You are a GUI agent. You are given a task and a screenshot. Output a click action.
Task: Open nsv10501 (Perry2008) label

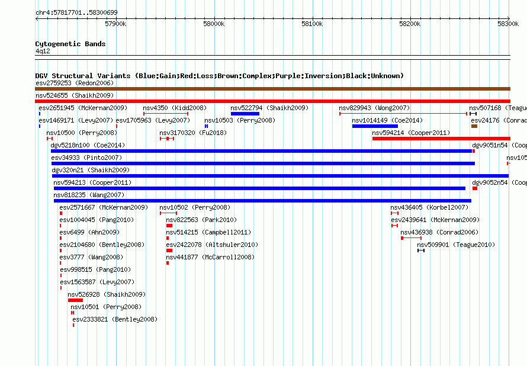(106, 307)
